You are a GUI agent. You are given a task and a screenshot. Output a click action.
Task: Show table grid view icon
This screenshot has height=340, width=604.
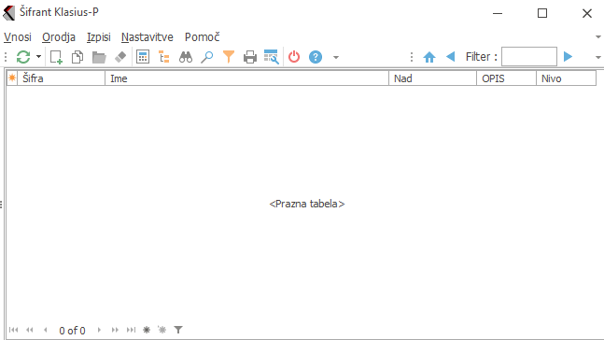coord(143,57)
